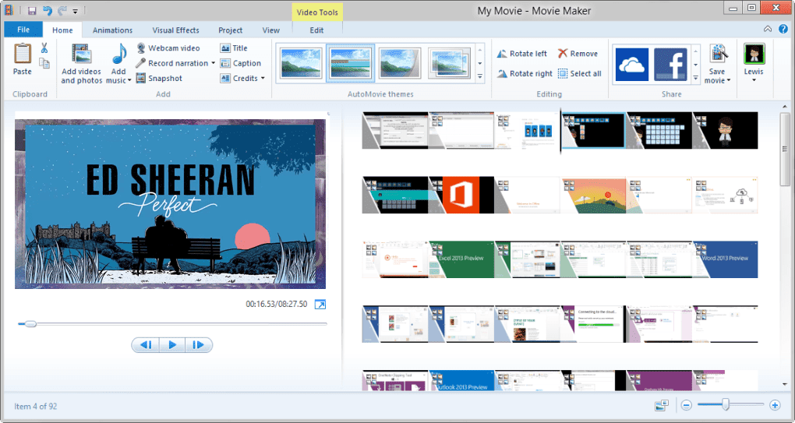The height and width of the screenshot is (423, 795).
Task: Open the File menu
Action: pos(23,30)
